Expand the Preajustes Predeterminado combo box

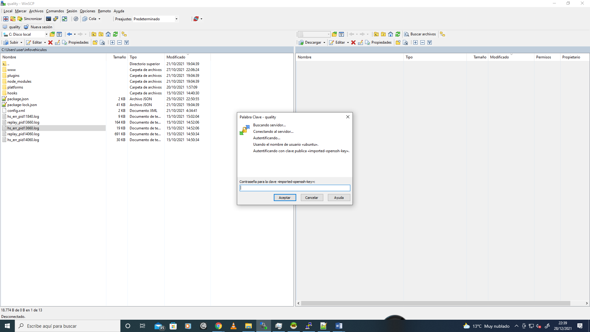(x=176, y=19)
